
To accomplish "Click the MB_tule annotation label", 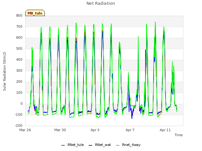I will point(35,13).
